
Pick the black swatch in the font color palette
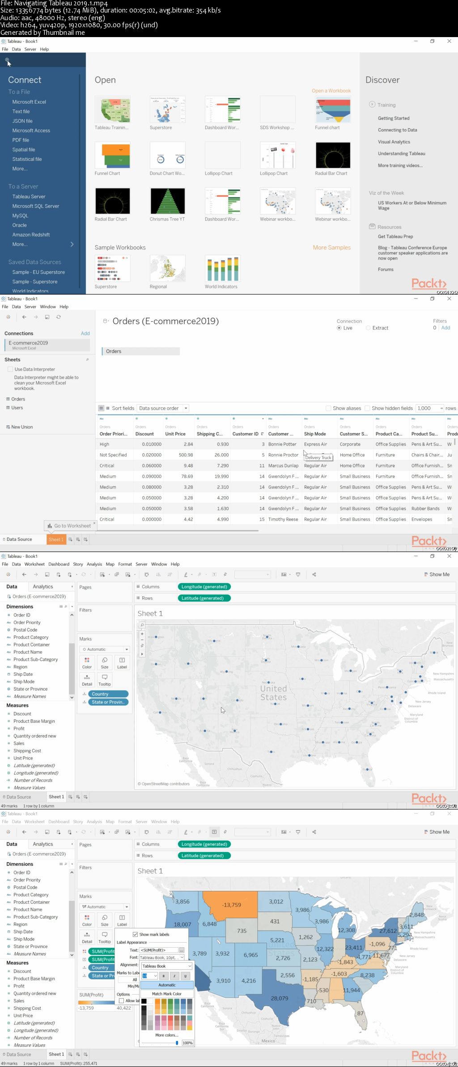(144, 1001)
